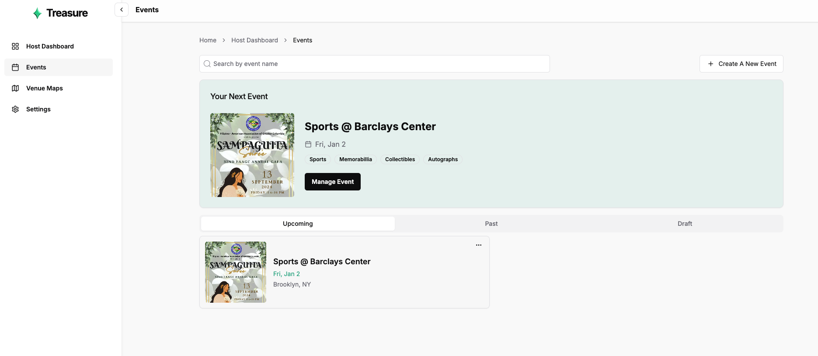Click the Events breadcrumb item
818x356 pixels.
click(303, 40)
